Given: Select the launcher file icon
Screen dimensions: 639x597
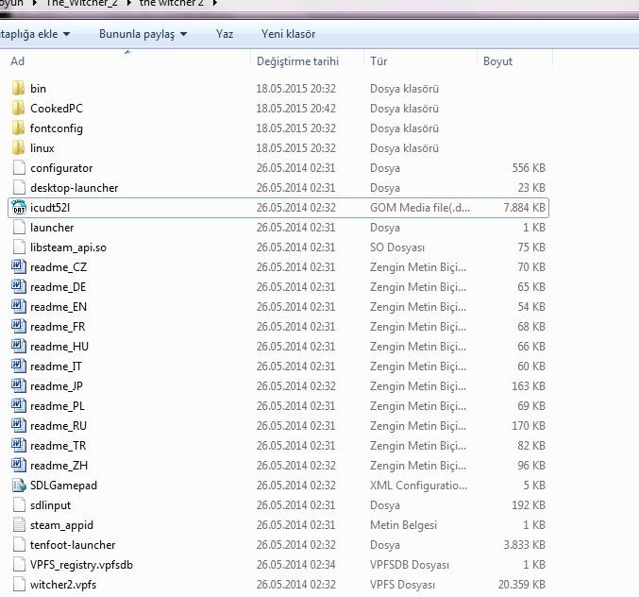Looking at the screenshot, I should [19, 227].
